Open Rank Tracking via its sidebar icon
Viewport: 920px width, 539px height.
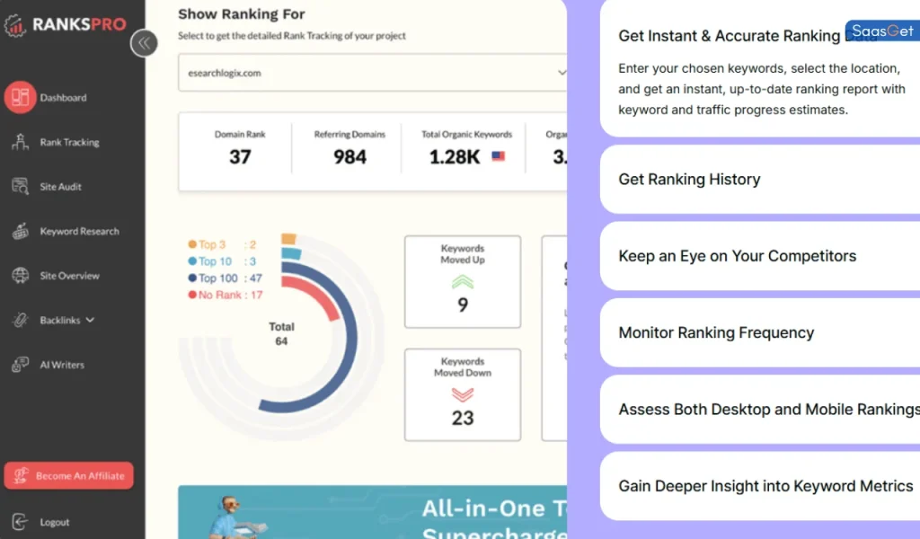(x=22, y=142)
